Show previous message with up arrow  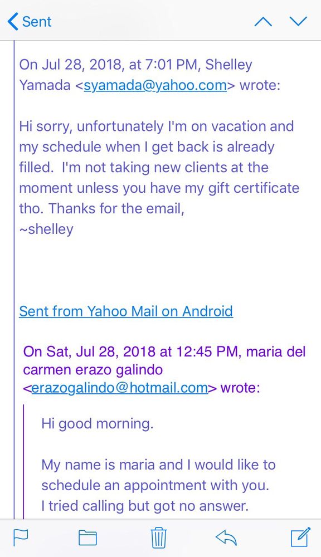point(263,22)
